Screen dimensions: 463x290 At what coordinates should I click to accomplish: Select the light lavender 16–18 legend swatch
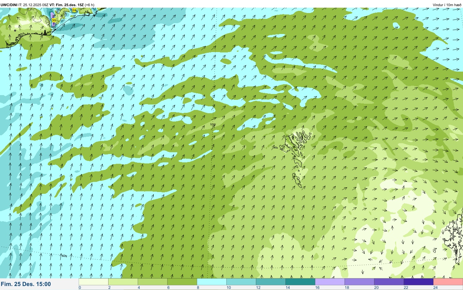(x=330, y=282)
